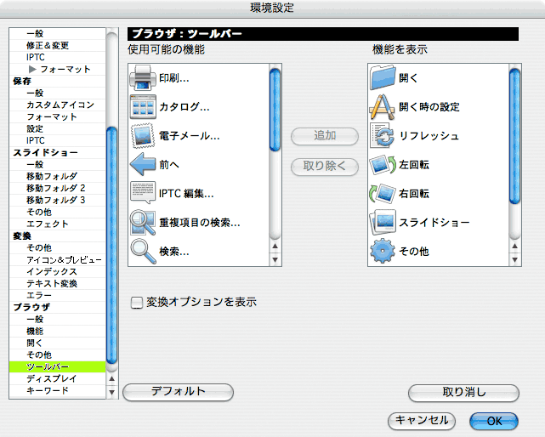Select the リフレッシュ refresh icon

(x=383, y=135)
